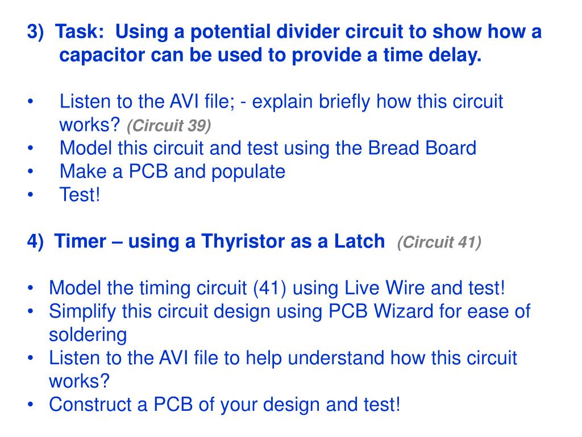Click the heading '3) Task: Using a potential divider'

284,32
